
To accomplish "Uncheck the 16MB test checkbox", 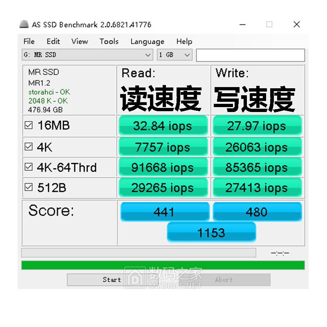I will click(29, 125).
